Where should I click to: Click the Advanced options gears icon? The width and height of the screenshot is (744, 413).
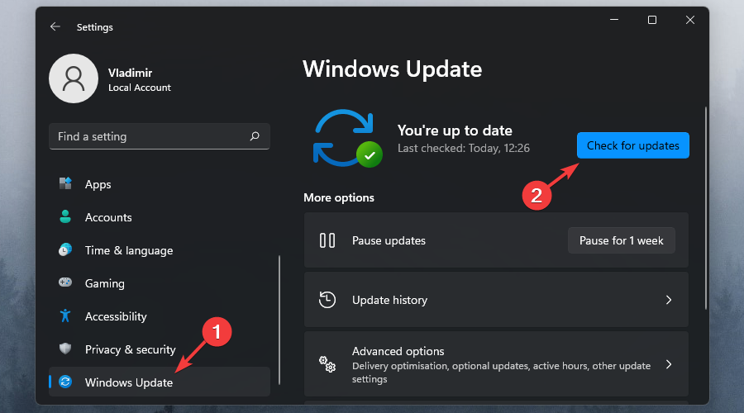[327, 364]
